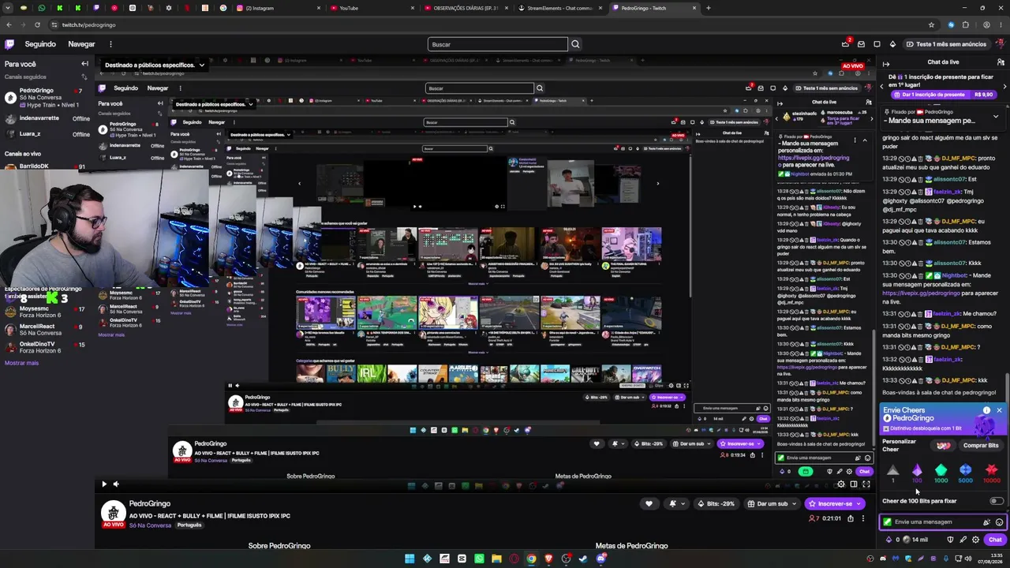Open the Twitch home logo
This screenshot has width=1010, height=568.
[9, 44]
